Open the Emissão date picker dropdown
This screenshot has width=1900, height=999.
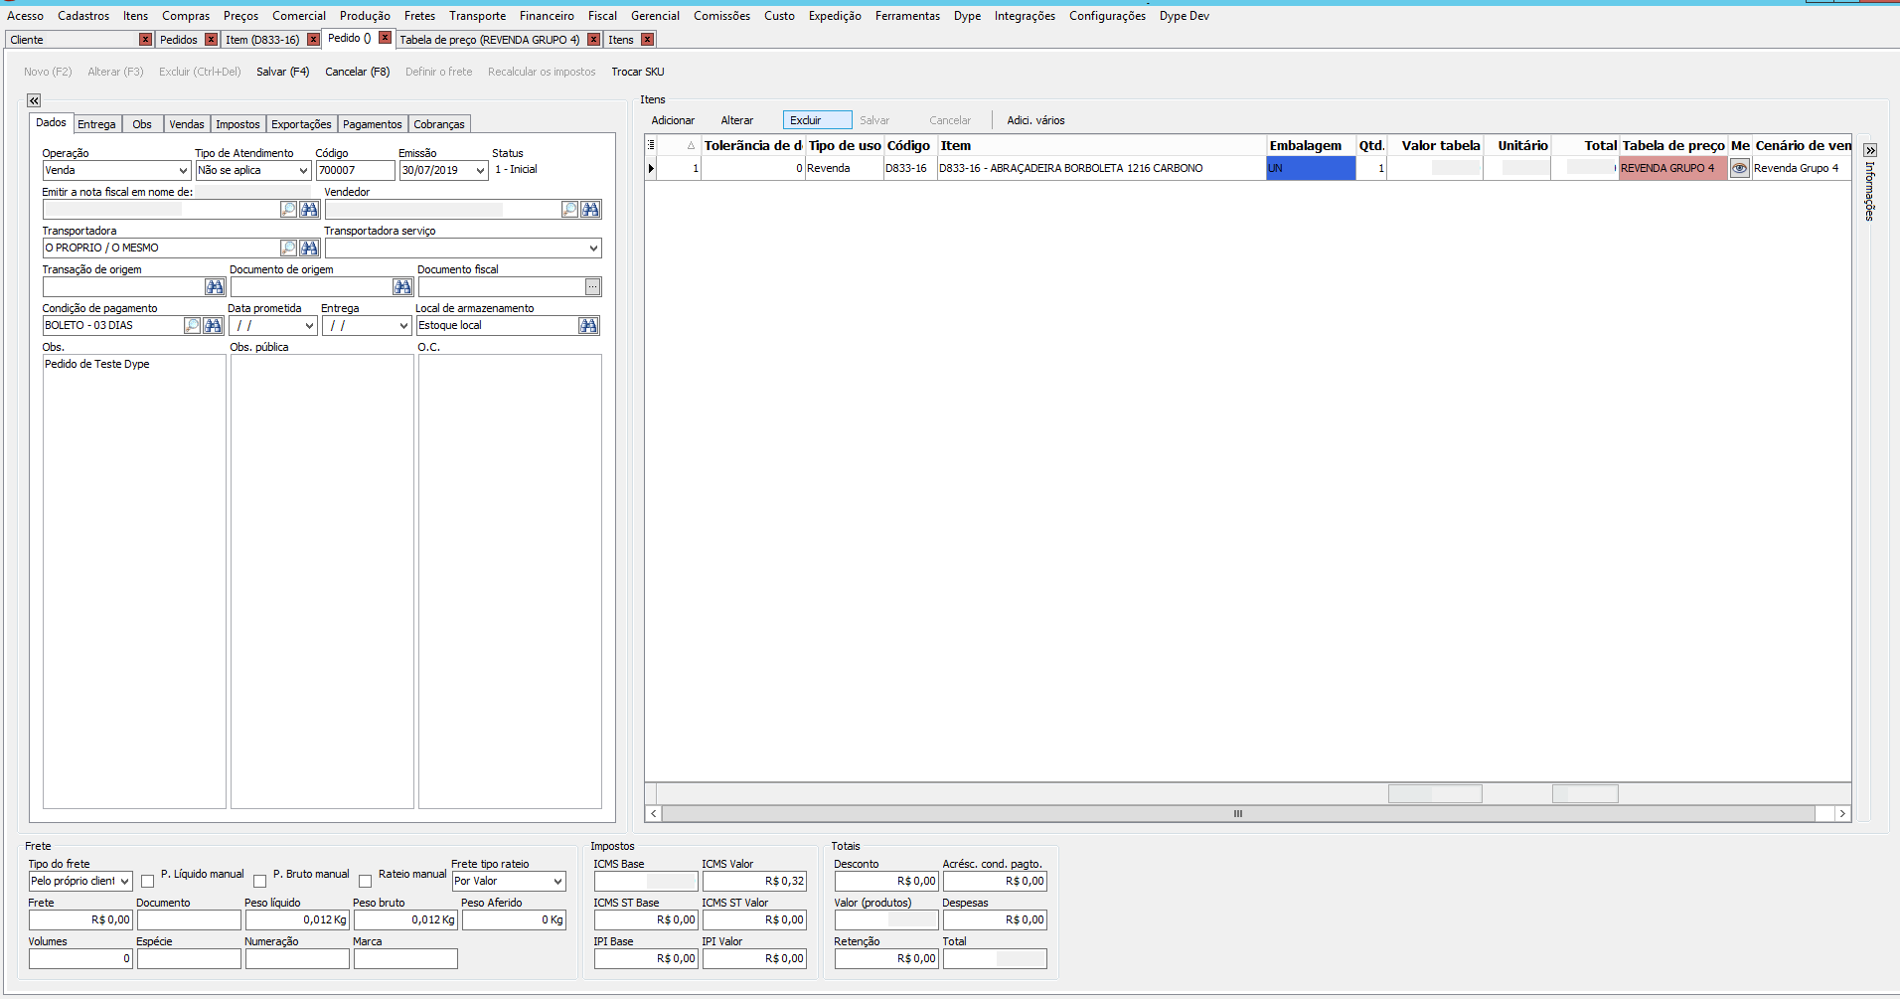[x=481, y=171]
